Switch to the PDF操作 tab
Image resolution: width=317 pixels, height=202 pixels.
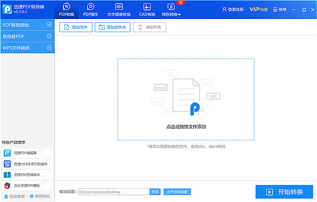[x=90, y=9]
